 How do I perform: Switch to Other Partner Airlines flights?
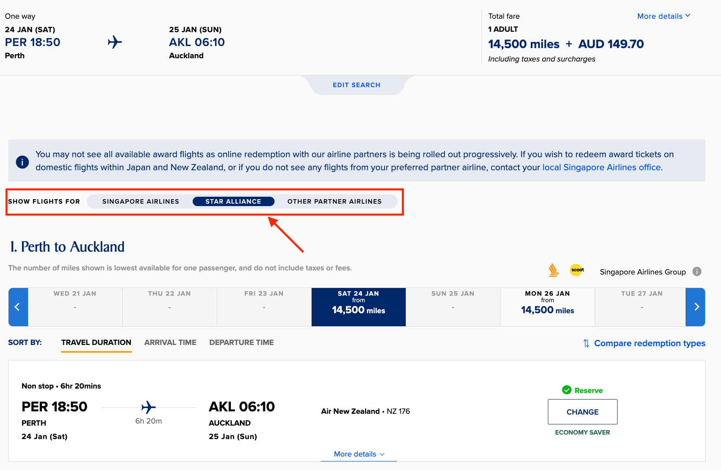tap(334, 202)
